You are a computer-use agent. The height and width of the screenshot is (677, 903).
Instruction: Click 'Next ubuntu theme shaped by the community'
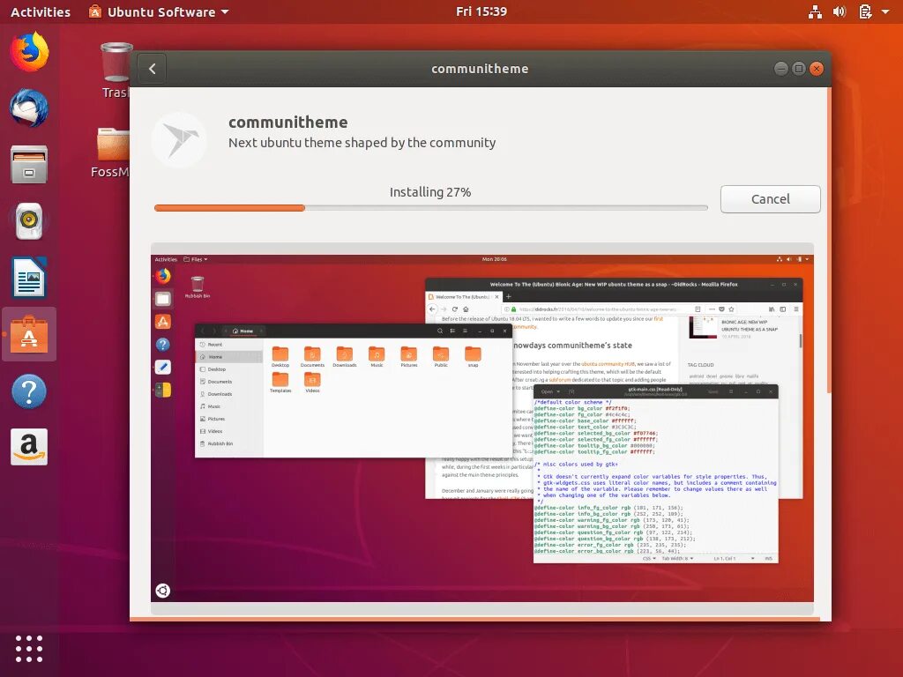362,143
